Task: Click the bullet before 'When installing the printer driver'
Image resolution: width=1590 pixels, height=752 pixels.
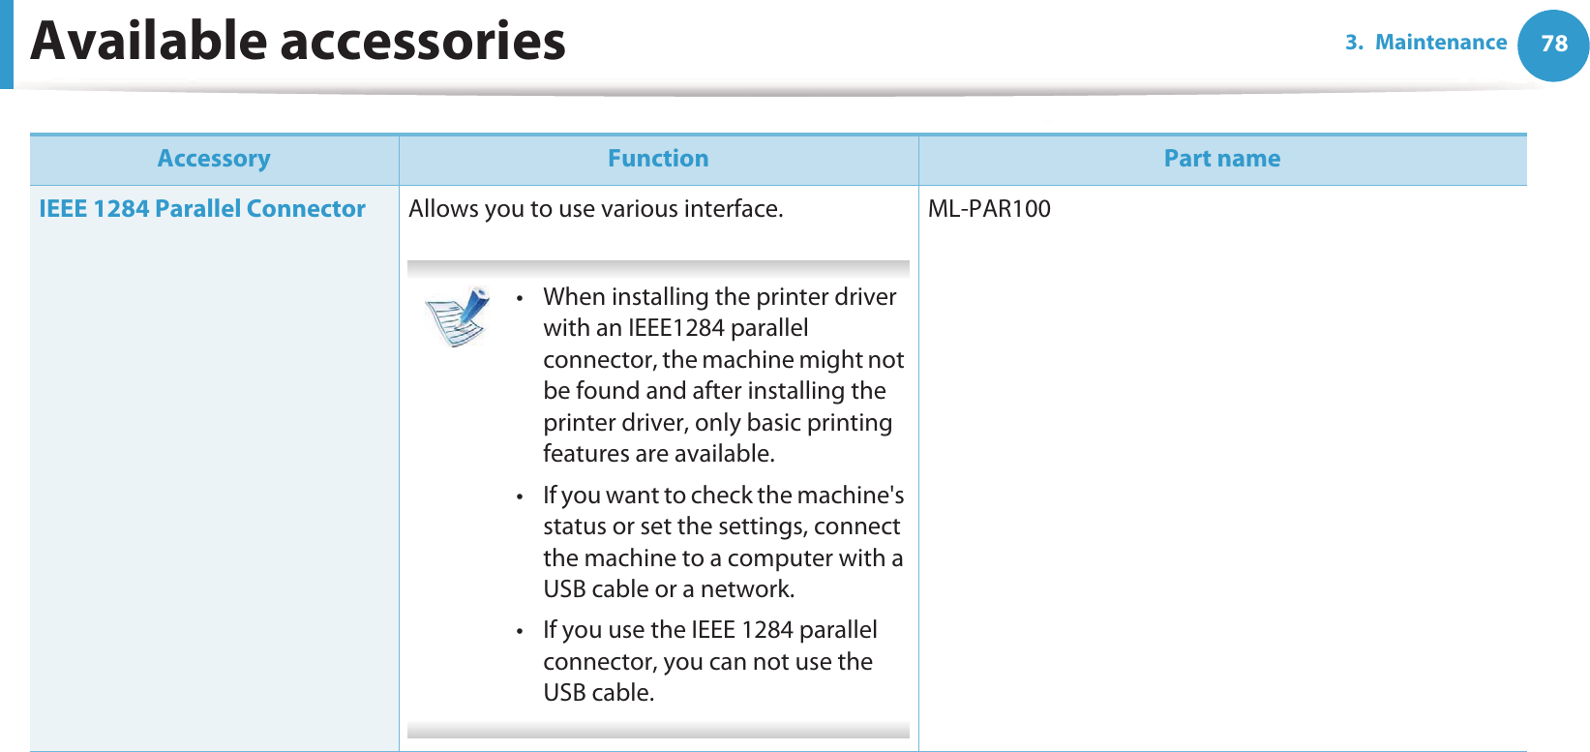Action: 520,298
